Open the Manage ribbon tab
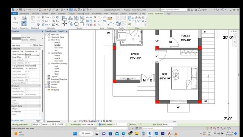Screen dimensions: 243x137 point(114,14)
